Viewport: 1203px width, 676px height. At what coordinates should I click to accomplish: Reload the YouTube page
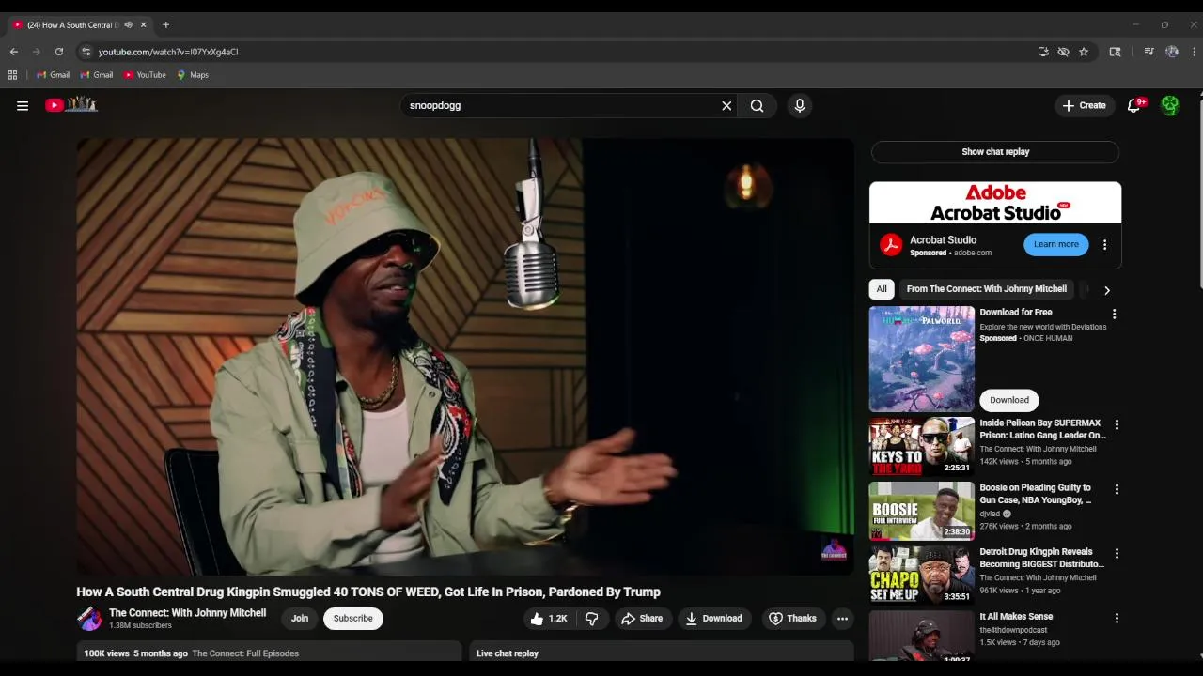point(59,52)
